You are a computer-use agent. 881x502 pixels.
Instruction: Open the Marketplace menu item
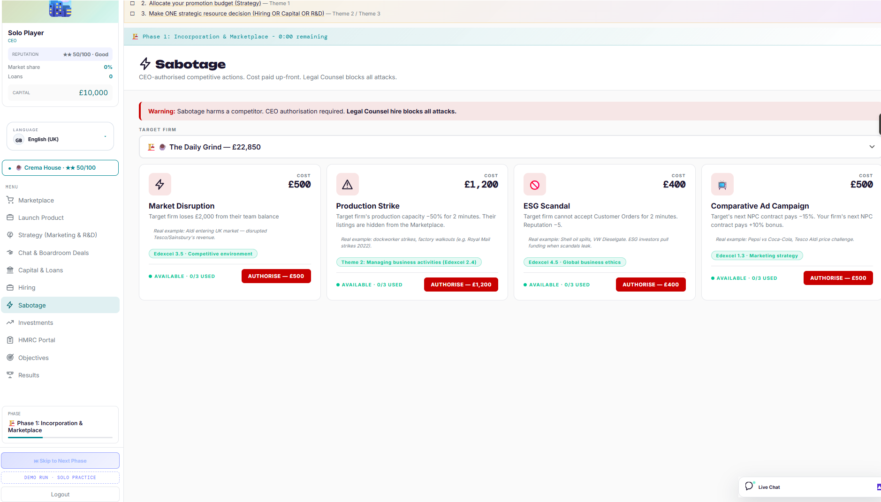click(60, 200)
